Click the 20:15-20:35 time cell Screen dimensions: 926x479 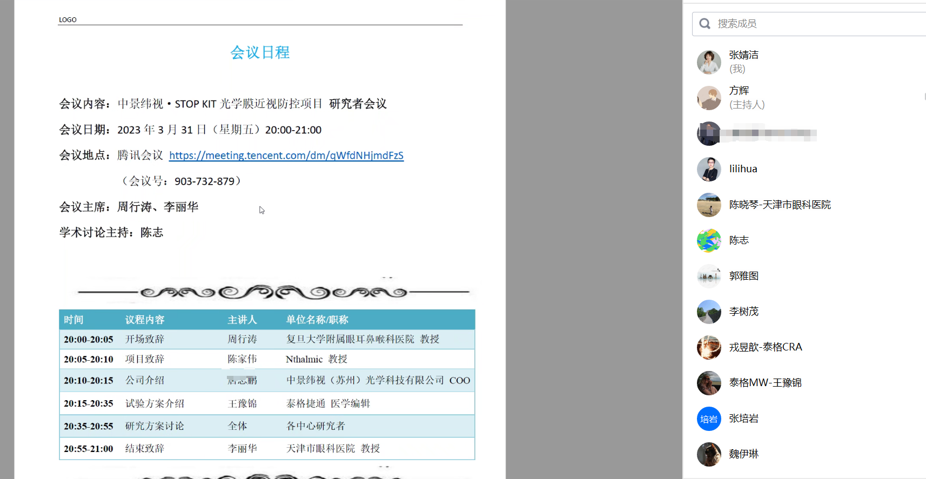point(89,403)
